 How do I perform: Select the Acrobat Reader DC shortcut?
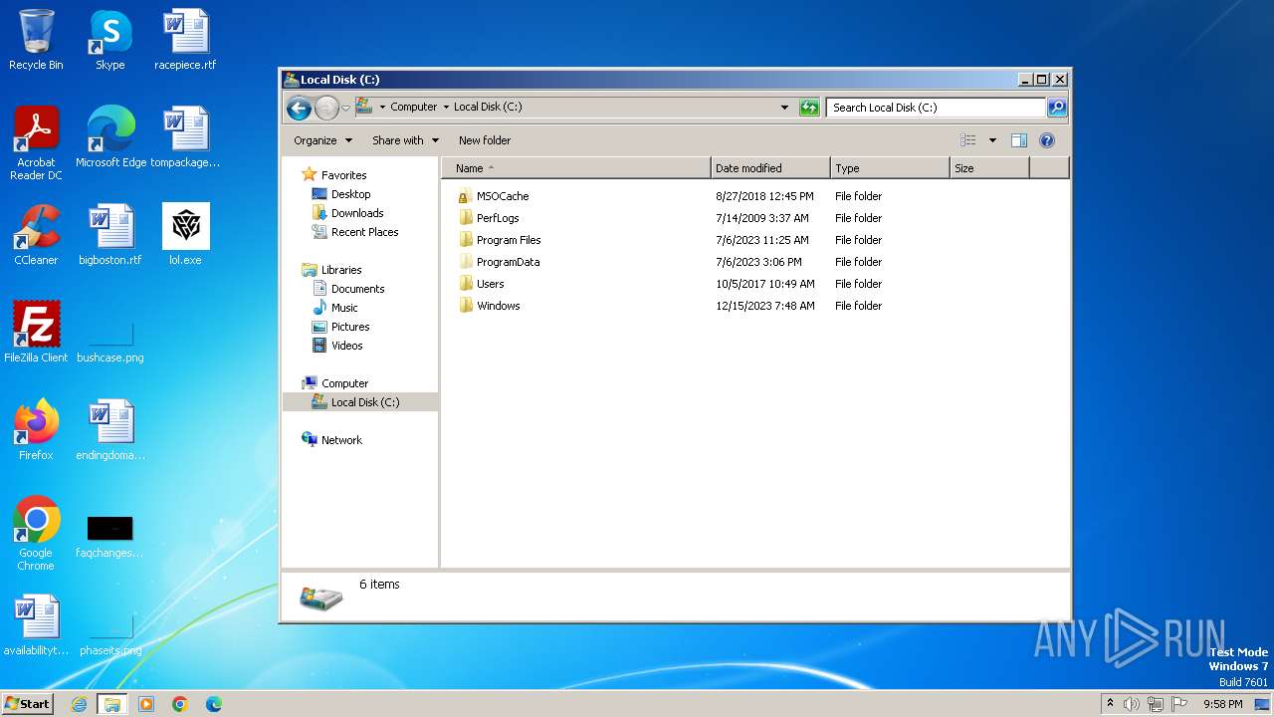(x=36, y=144)
